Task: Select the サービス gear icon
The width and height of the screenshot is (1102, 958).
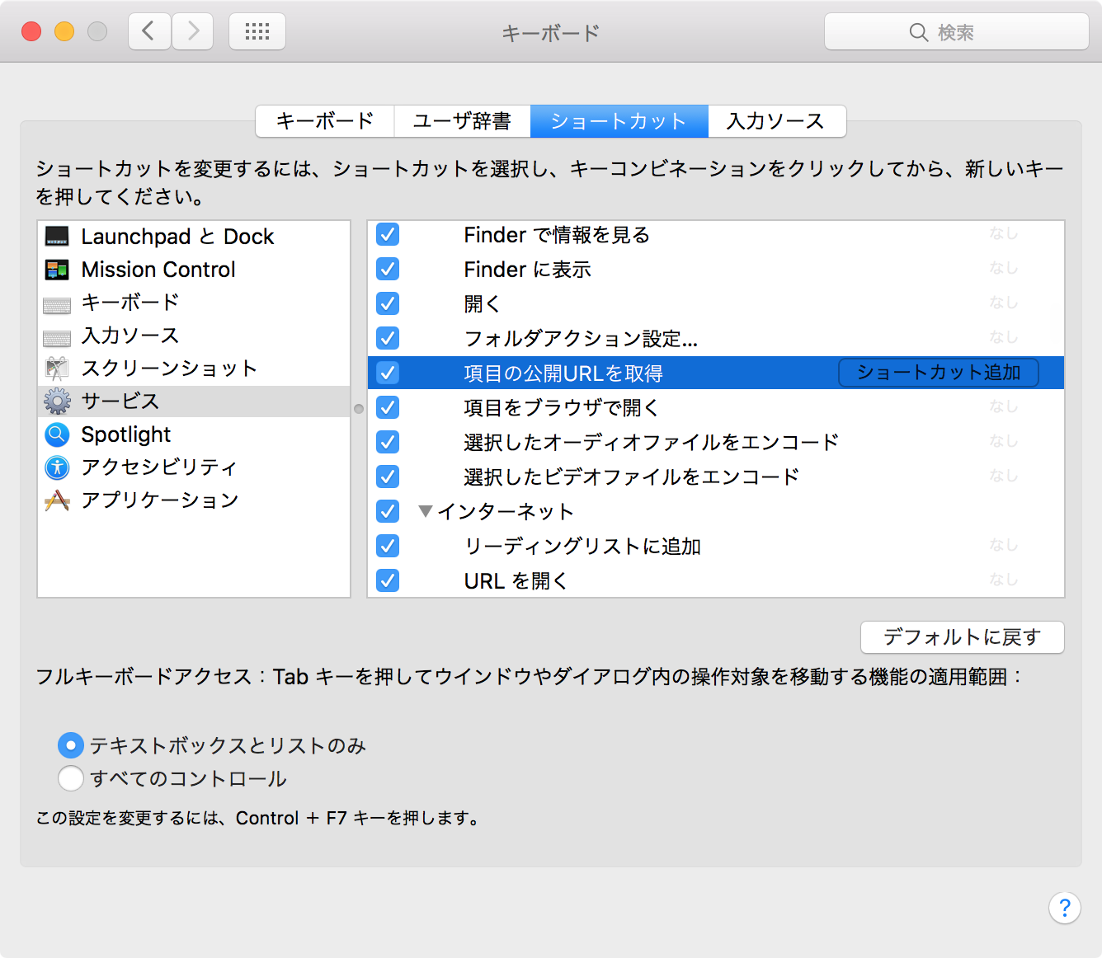Action: click(x=56, y=402)
